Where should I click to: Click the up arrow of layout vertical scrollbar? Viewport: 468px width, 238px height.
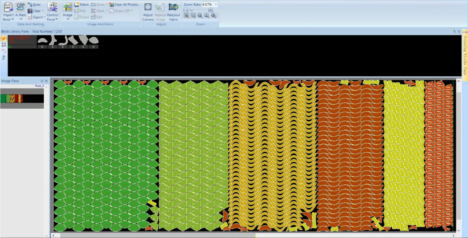point(458,81)
